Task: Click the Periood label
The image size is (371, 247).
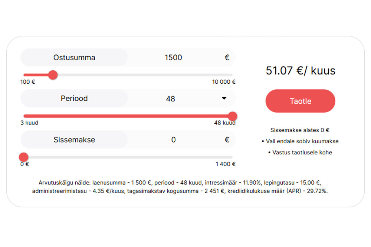Action: [x=74, y=99]
